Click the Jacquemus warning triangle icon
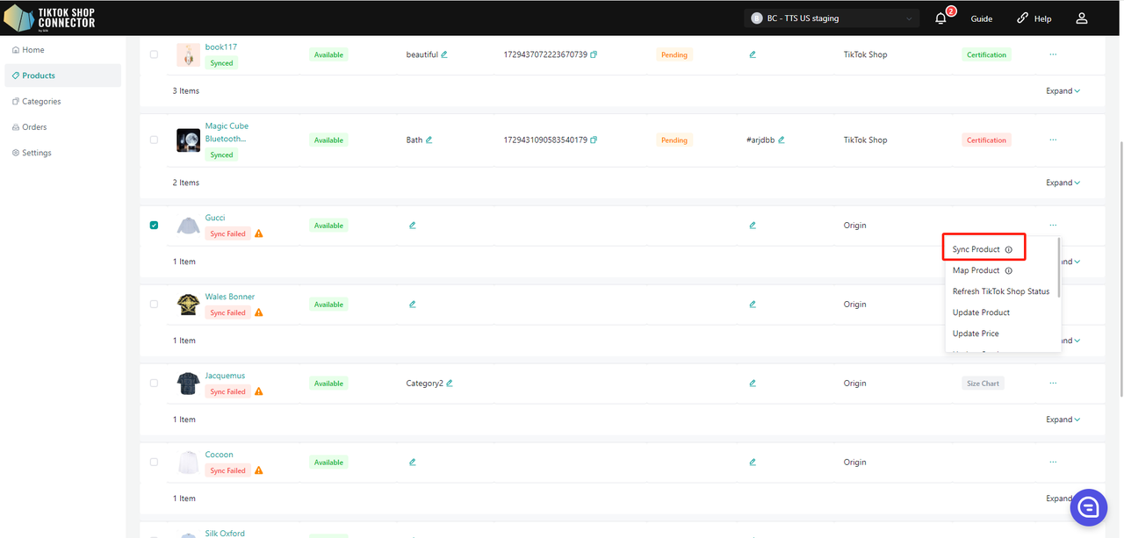The image size is (1124, 538). [x=259, y=392]
